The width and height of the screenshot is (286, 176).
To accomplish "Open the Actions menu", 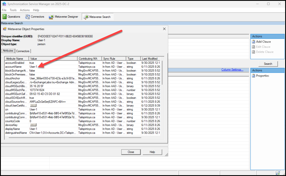I will (25, 10).
